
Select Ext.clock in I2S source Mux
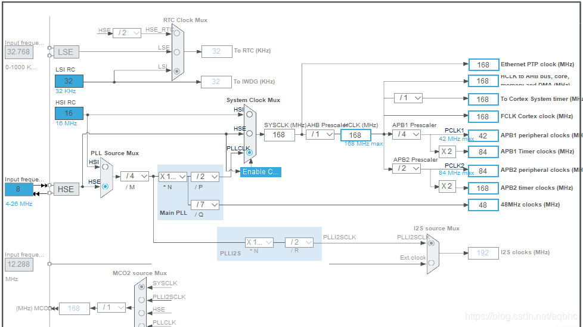(x=432, y=263)
